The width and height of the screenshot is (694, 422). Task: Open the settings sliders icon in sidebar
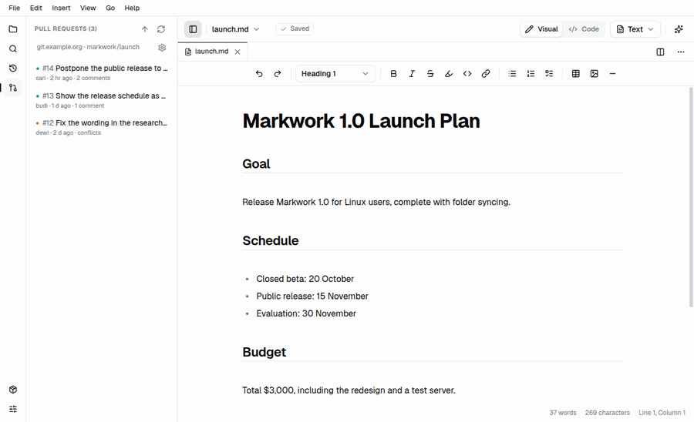coord(13,409)
